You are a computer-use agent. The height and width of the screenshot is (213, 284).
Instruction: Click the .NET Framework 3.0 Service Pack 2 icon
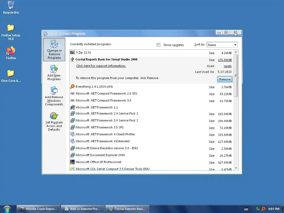(x=72, y=120)
